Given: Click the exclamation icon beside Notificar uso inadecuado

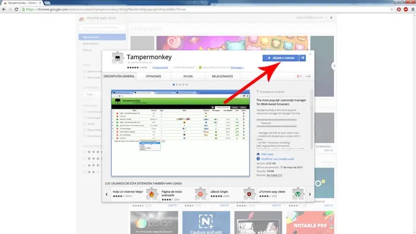Looking at the screenshot, I should tap(258, 159).
